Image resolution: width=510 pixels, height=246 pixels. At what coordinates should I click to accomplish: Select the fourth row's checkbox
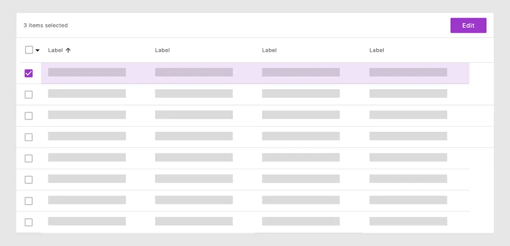point(29,137)
